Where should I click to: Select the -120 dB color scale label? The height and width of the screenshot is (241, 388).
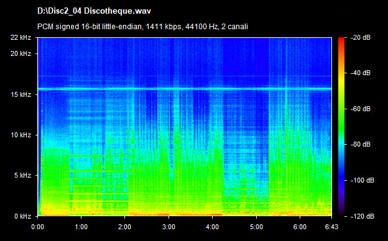362,216
